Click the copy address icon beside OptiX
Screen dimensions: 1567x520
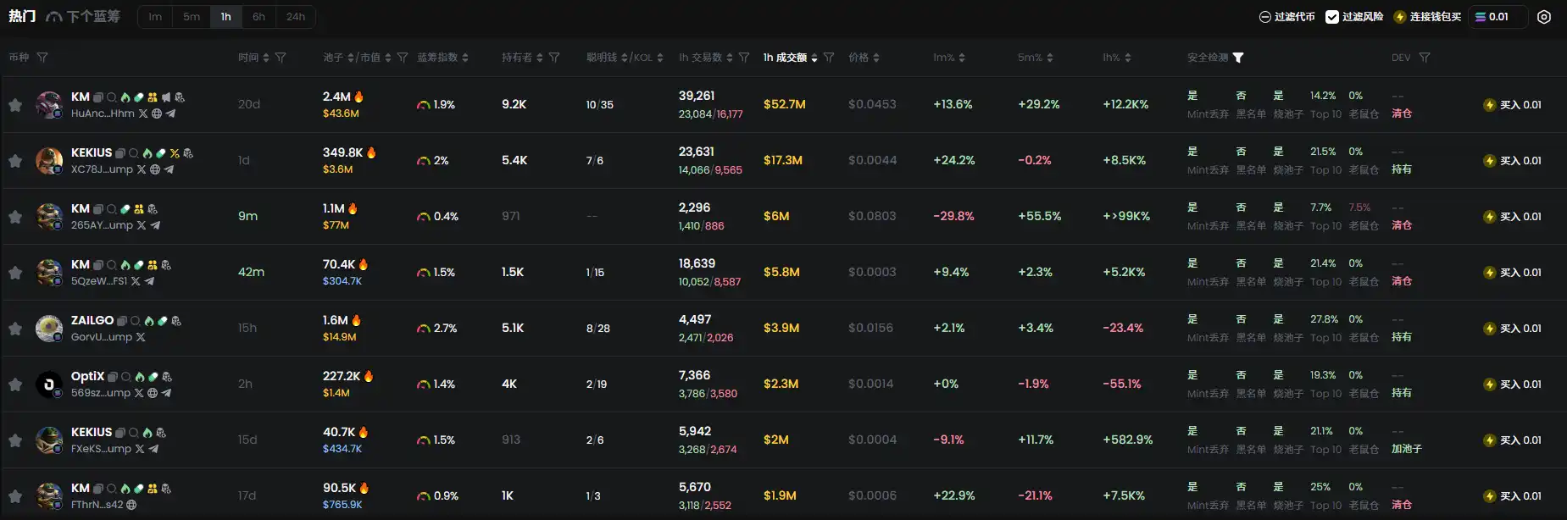tap(113, 377)
